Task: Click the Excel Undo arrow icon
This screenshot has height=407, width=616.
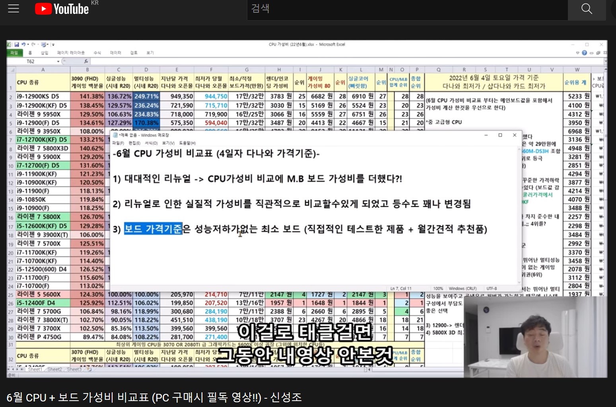Action: click(23, 45)
